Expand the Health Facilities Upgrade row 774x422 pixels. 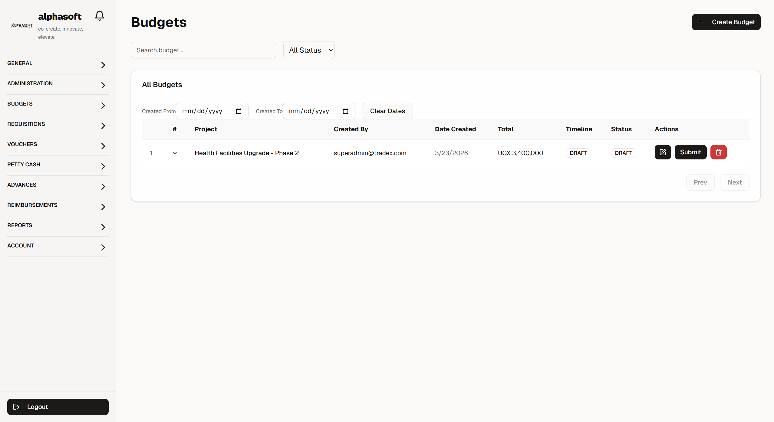point(175,153)
